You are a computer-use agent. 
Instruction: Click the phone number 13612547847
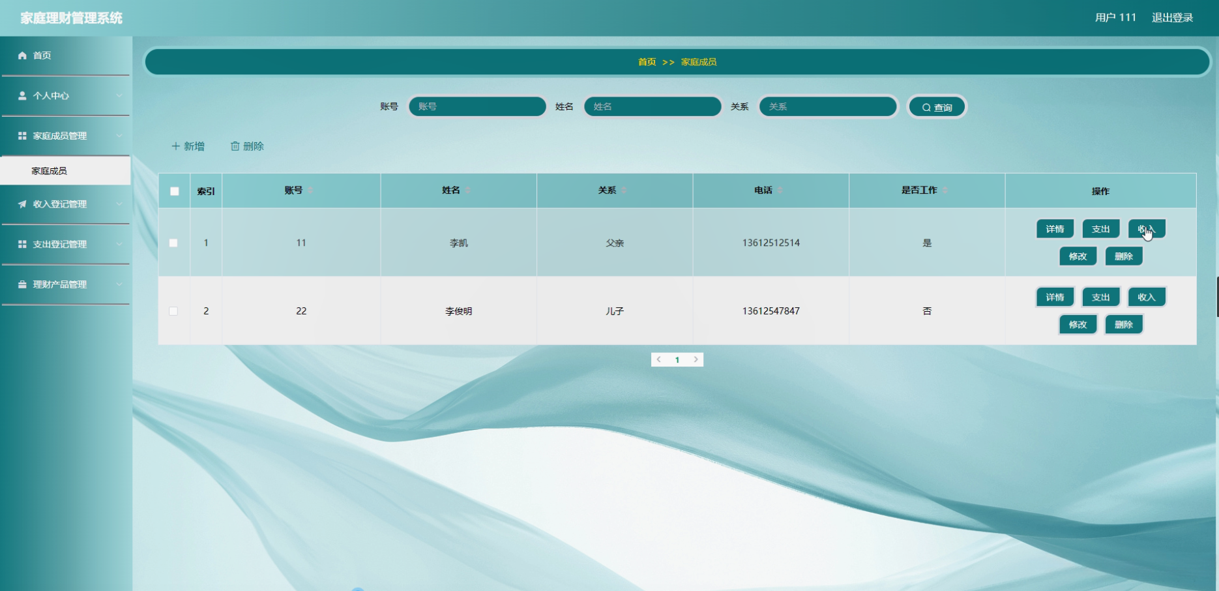[x=771, y=311]
